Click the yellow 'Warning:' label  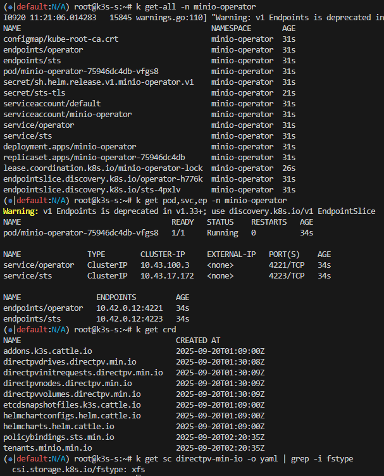point(21,211)
